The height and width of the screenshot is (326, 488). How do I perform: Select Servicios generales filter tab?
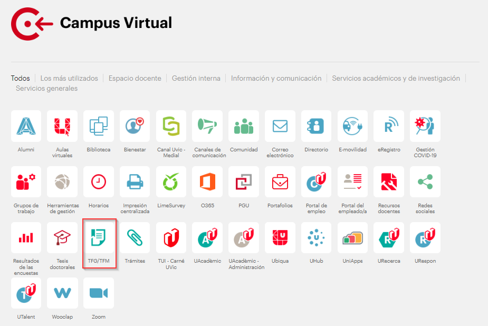tap(46, 88)
